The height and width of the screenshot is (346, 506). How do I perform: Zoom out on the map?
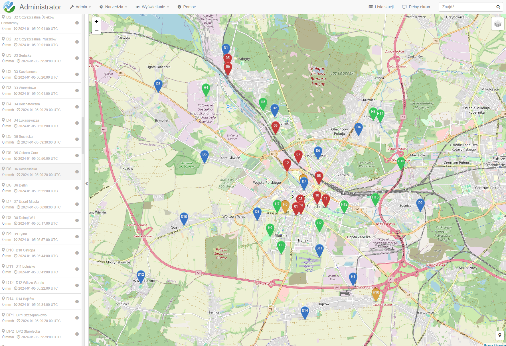click(x=96, y=30)
